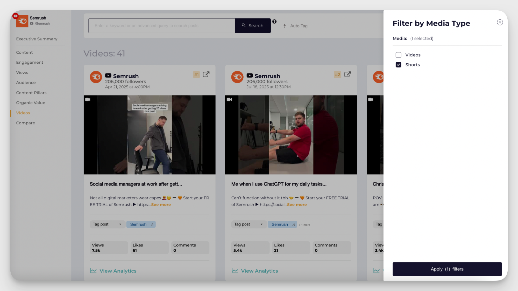This screenshot has height=291, width=518.
Task: Open the search help question mark icon
Action: click(274, 22)
